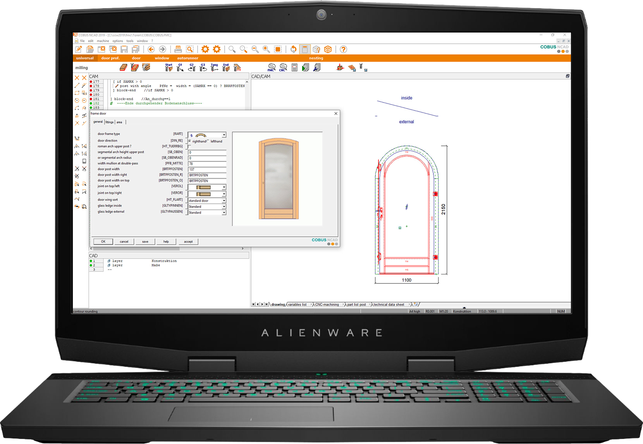Click the cancel button in dialog

pos(124,242)
